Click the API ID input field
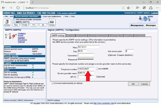161x106 pixels. (x=86, y=77)
